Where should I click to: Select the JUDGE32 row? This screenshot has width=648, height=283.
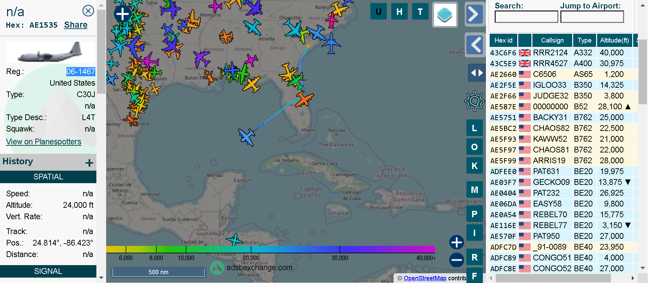pos(563,96)
